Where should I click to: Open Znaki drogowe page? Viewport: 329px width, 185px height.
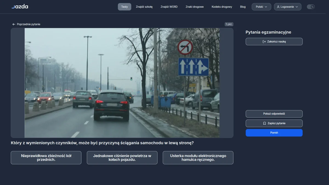click(195, 7)
